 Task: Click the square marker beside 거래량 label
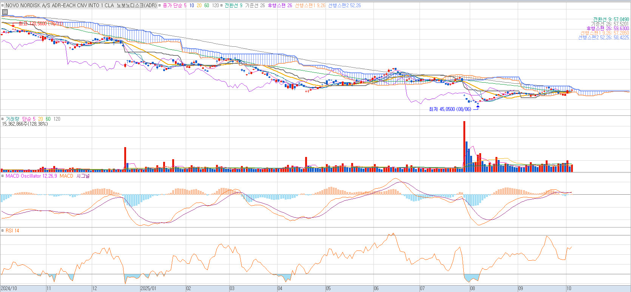click(3, 119)
